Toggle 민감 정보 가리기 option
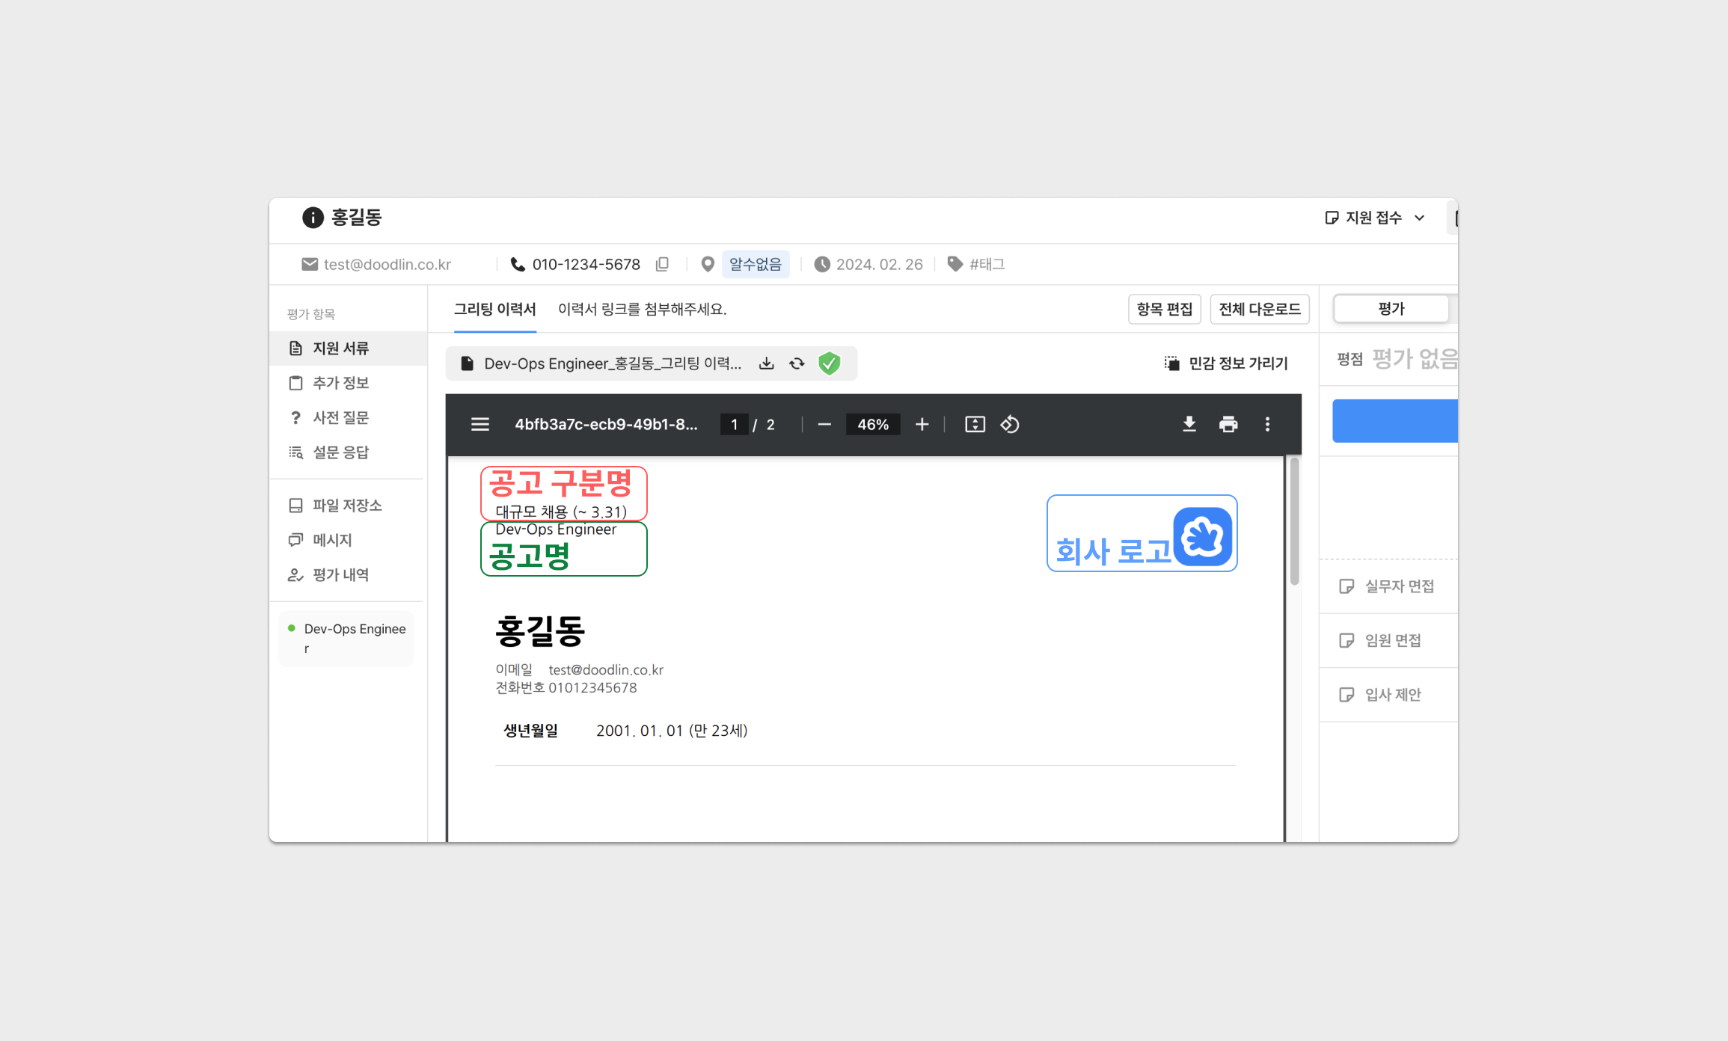 (1225, 363)
